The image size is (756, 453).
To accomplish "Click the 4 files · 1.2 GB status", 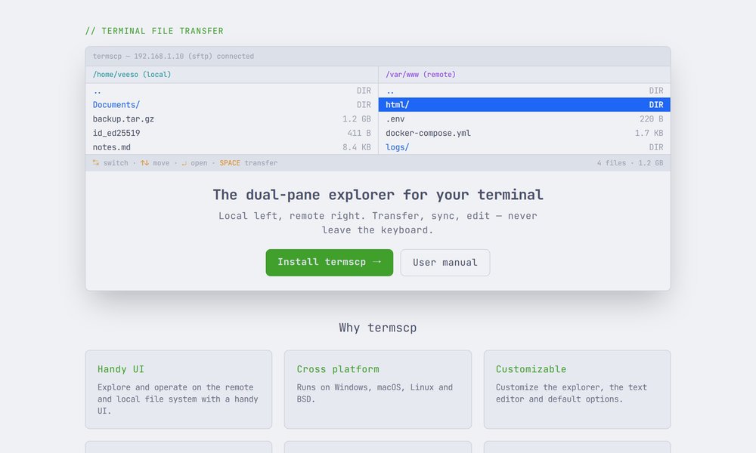I will pos(630,163).
